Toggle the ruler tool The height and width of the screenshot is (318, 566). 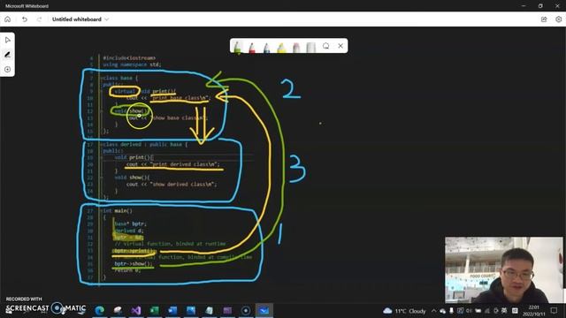click(310, 47)
